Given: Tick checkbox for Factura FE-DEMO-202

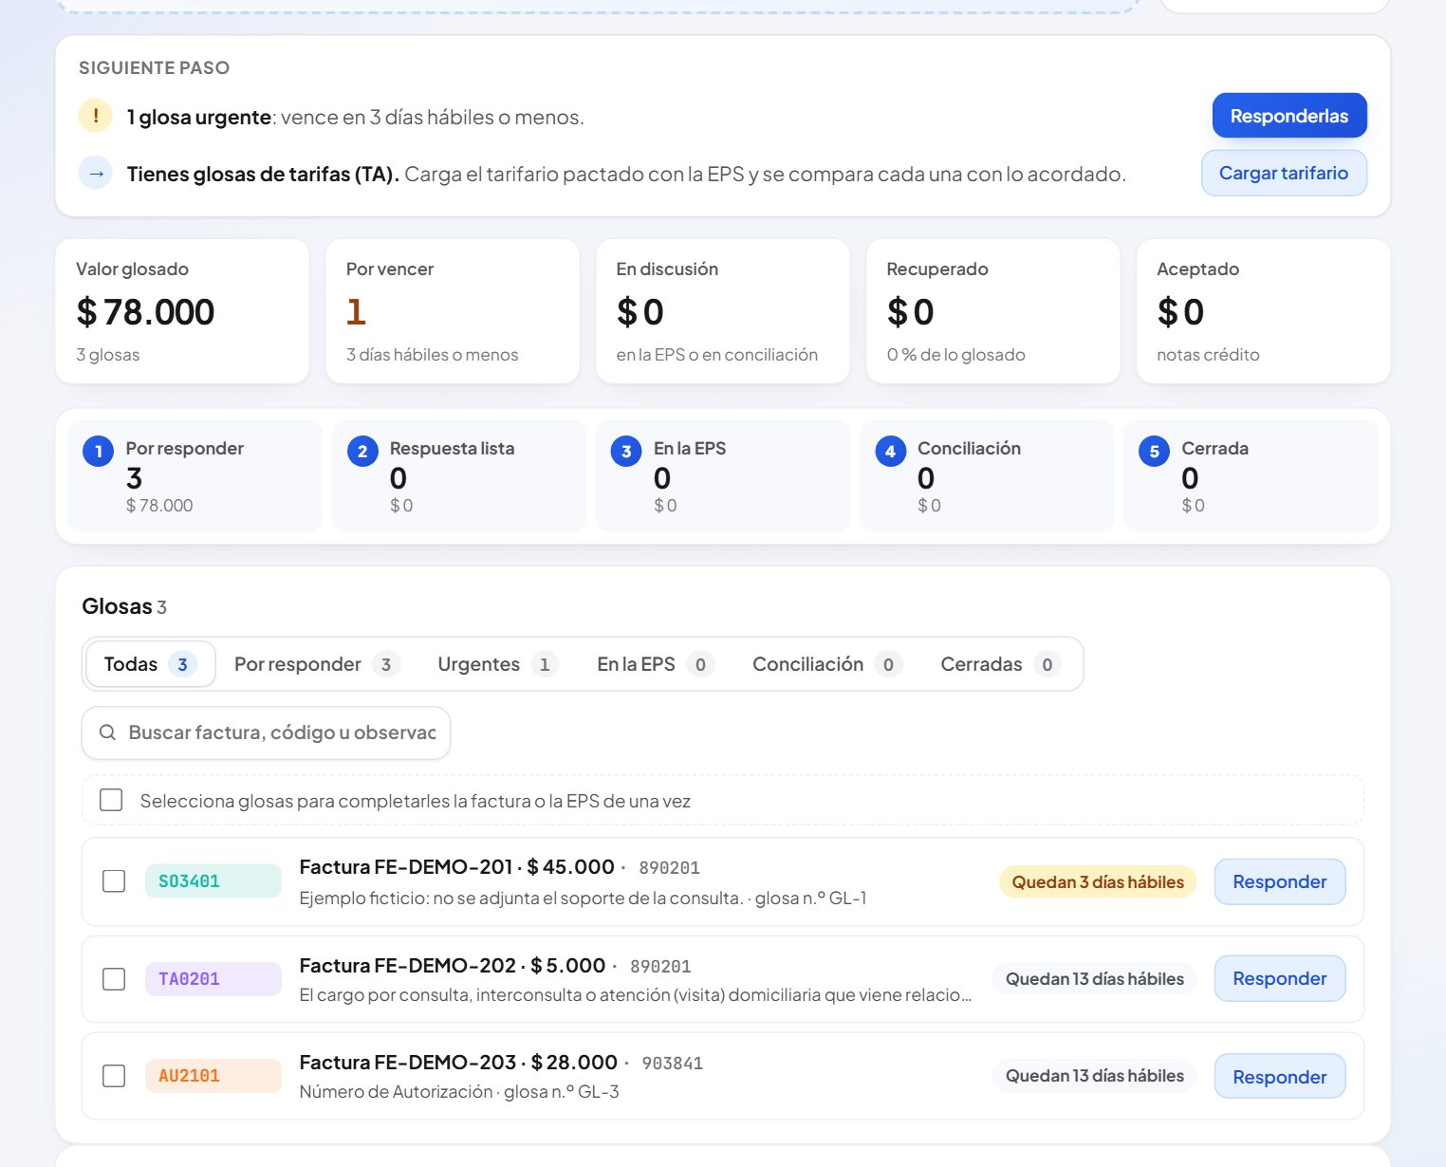Looking at the screenshot, I should [114, 978].
